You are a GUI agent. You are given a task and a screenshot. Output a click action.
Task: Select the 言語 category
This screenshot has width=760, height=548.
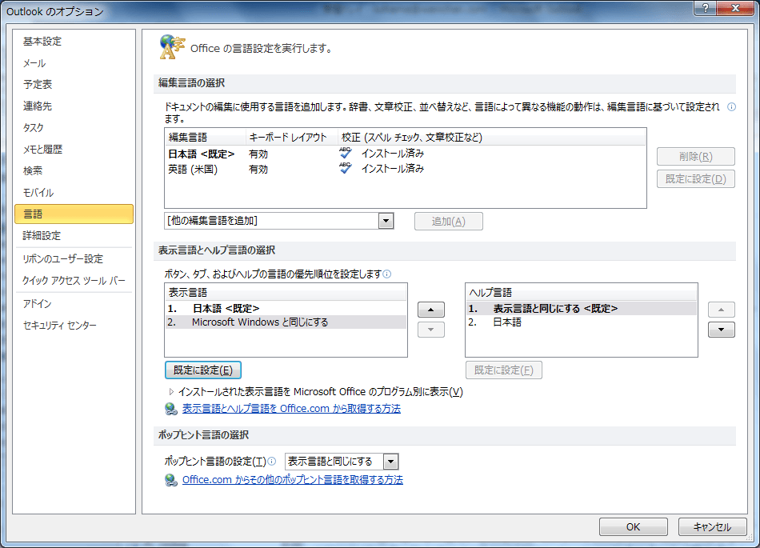pyautogui.click(x=74, y=214)
